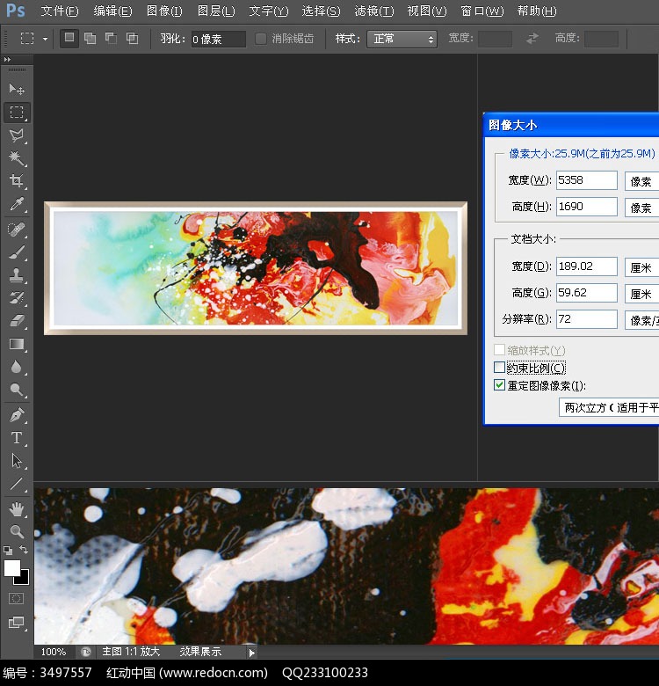Expand the collapsed toolbox double arrows

click(7, 60)
